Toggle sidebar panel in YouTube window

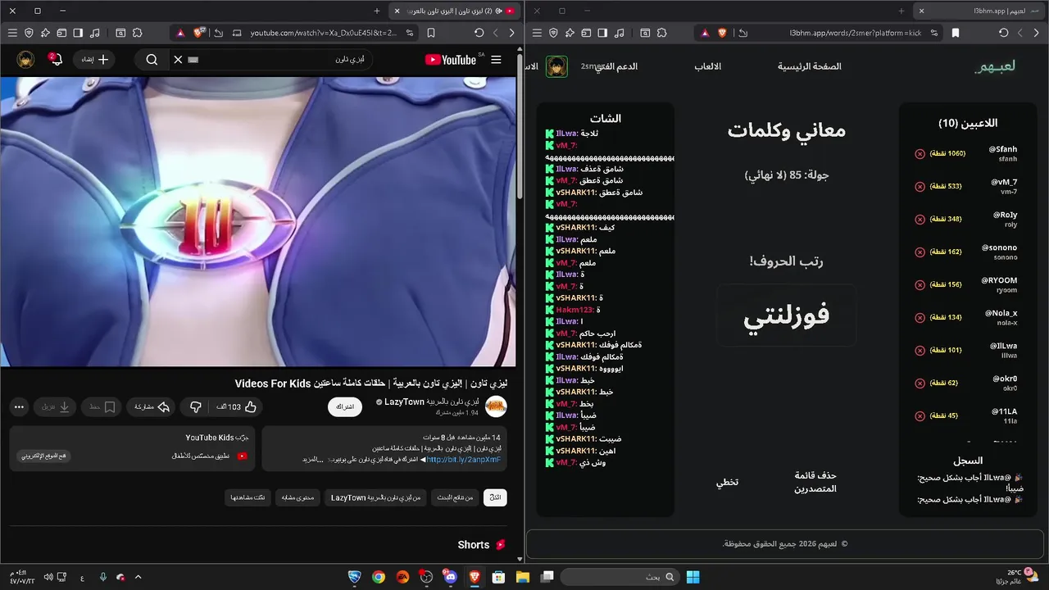tap(78, 33)
